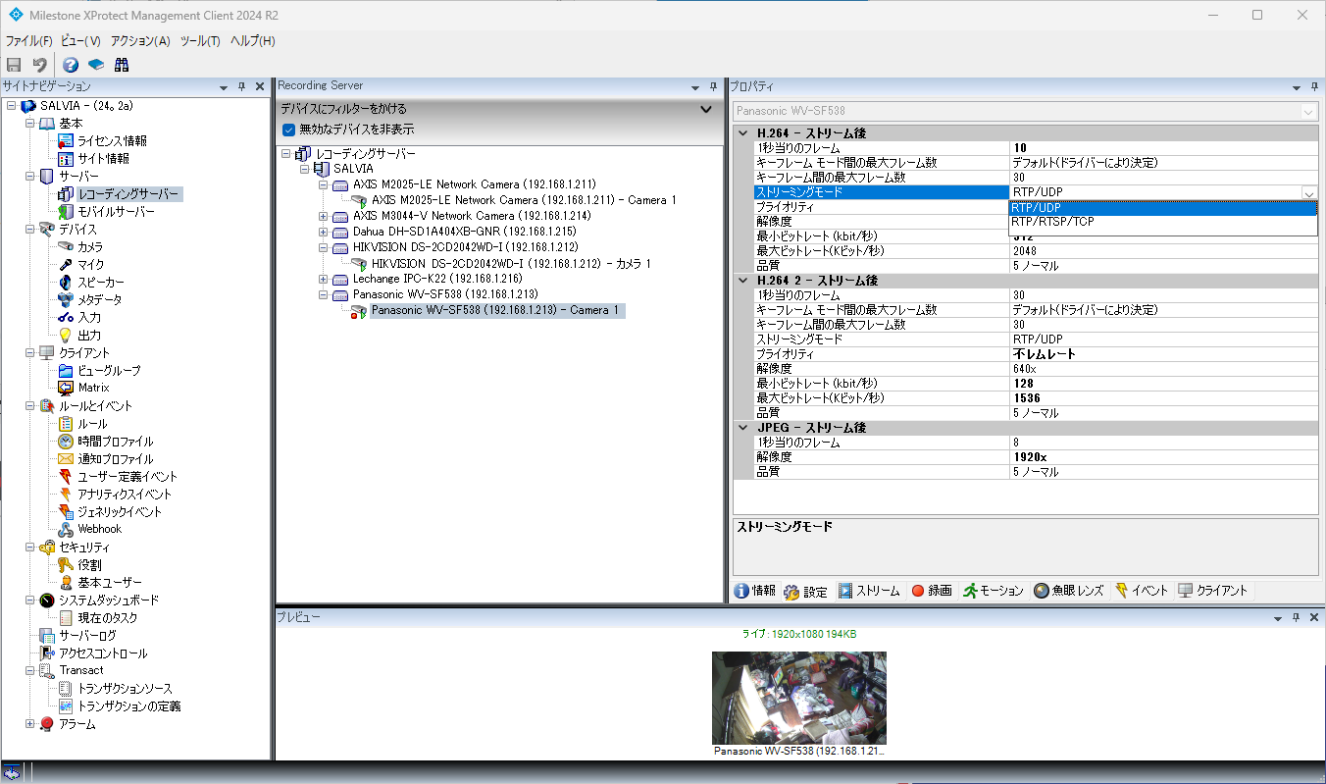Click the Undo toolbar icon
Screen dimensions: 1326x784
click(x=40, y=65)
